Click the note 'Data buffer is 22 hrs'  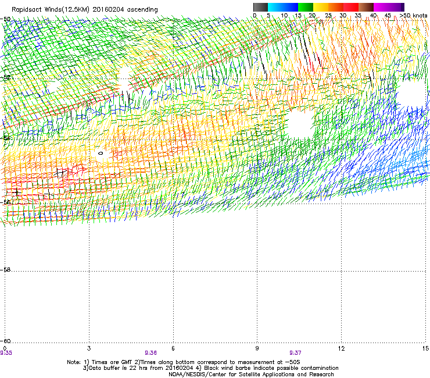(119, 368)
